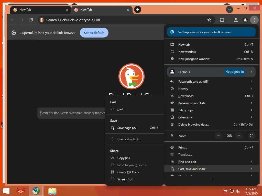Open the tab search dropdown arrow
Viewport: 262px width, 196px height.
tap(230, 9)
